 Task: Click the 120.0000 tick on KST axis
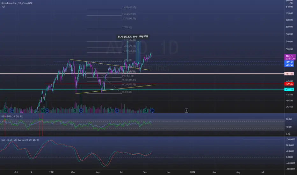click(x=290, y=139)
